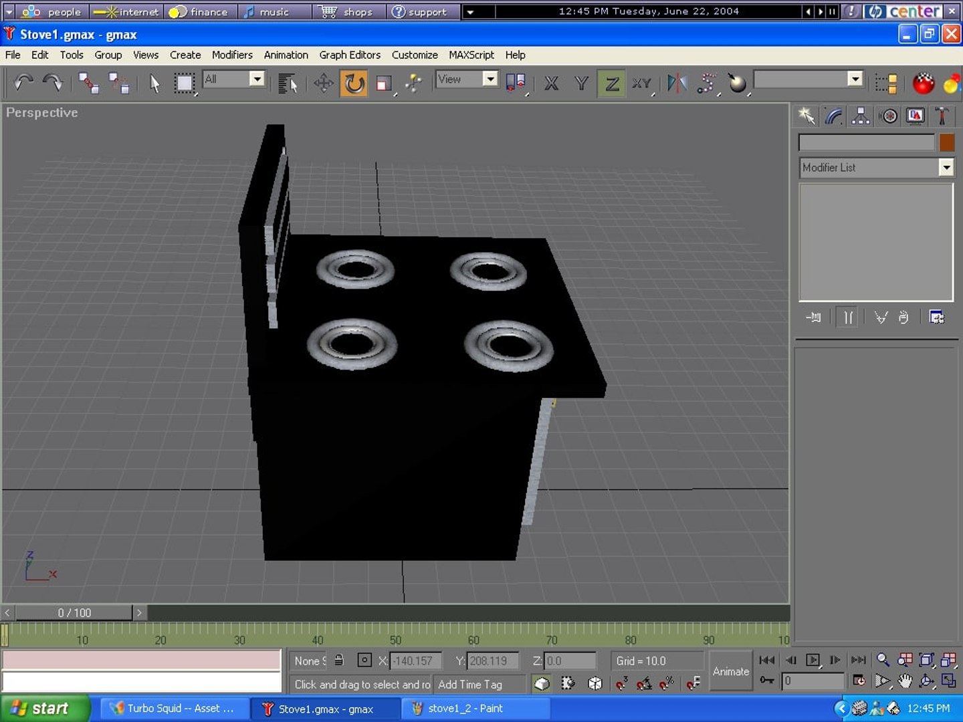The image size is (963, 722).
Task: Click the Undo arrow icon
Action: (x=24, y=83)
